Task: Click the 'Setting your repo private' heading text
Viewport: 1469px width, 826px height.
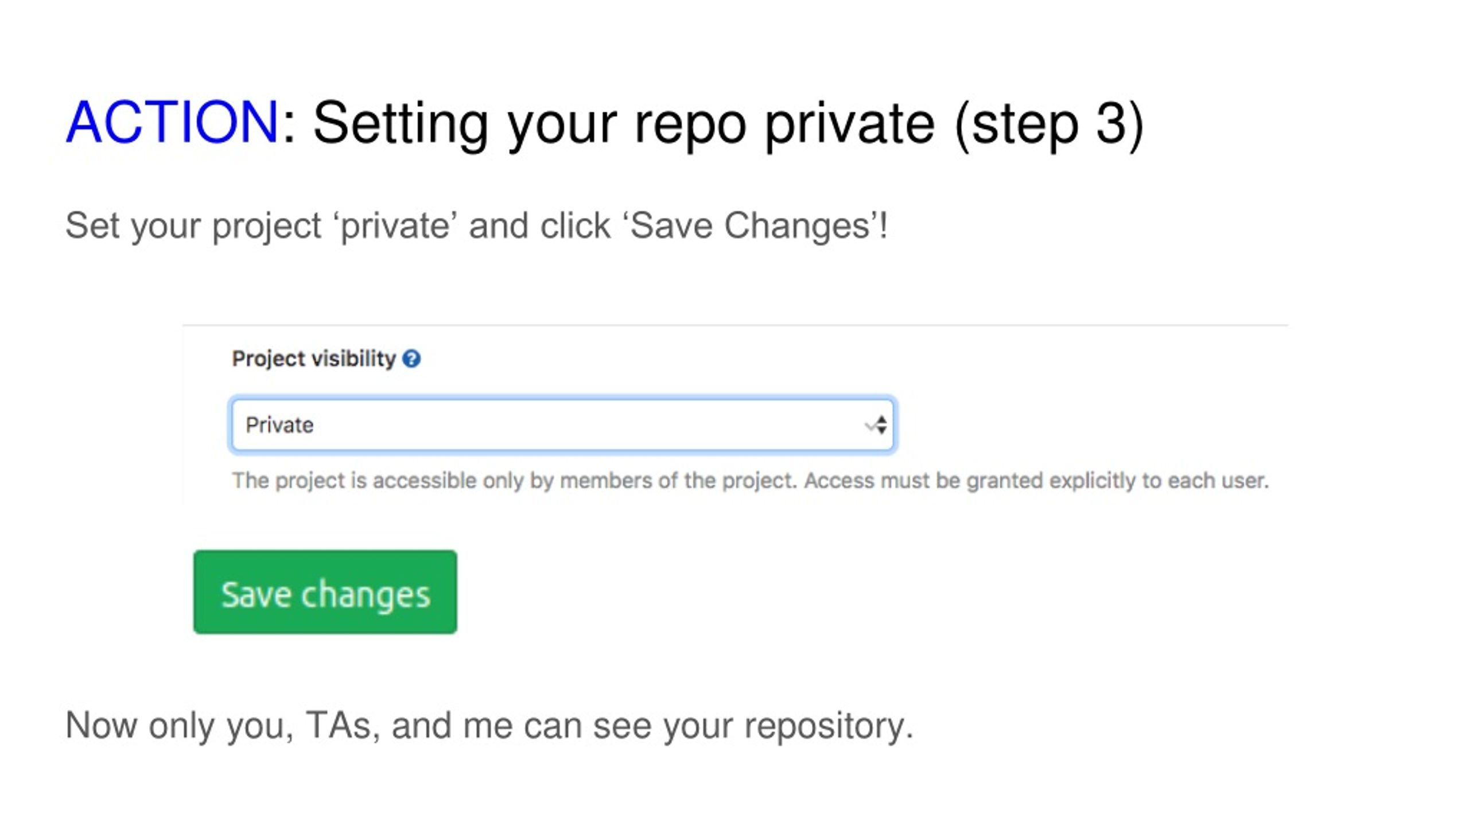Action: (623, 124)
